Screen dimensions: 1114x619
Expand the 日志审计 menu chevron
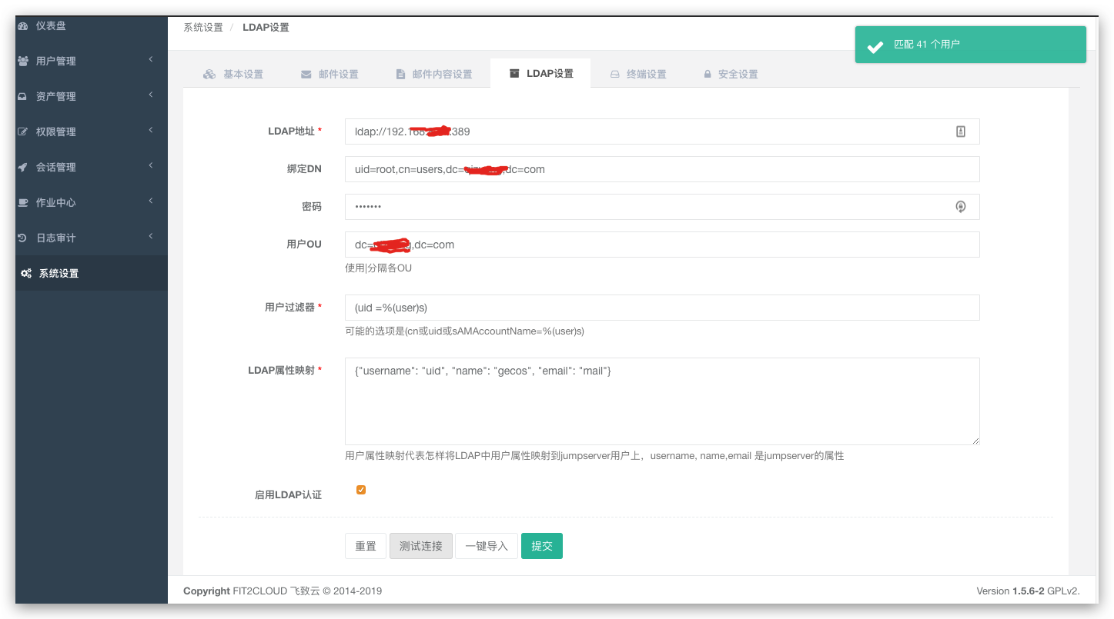pos(151,236)
